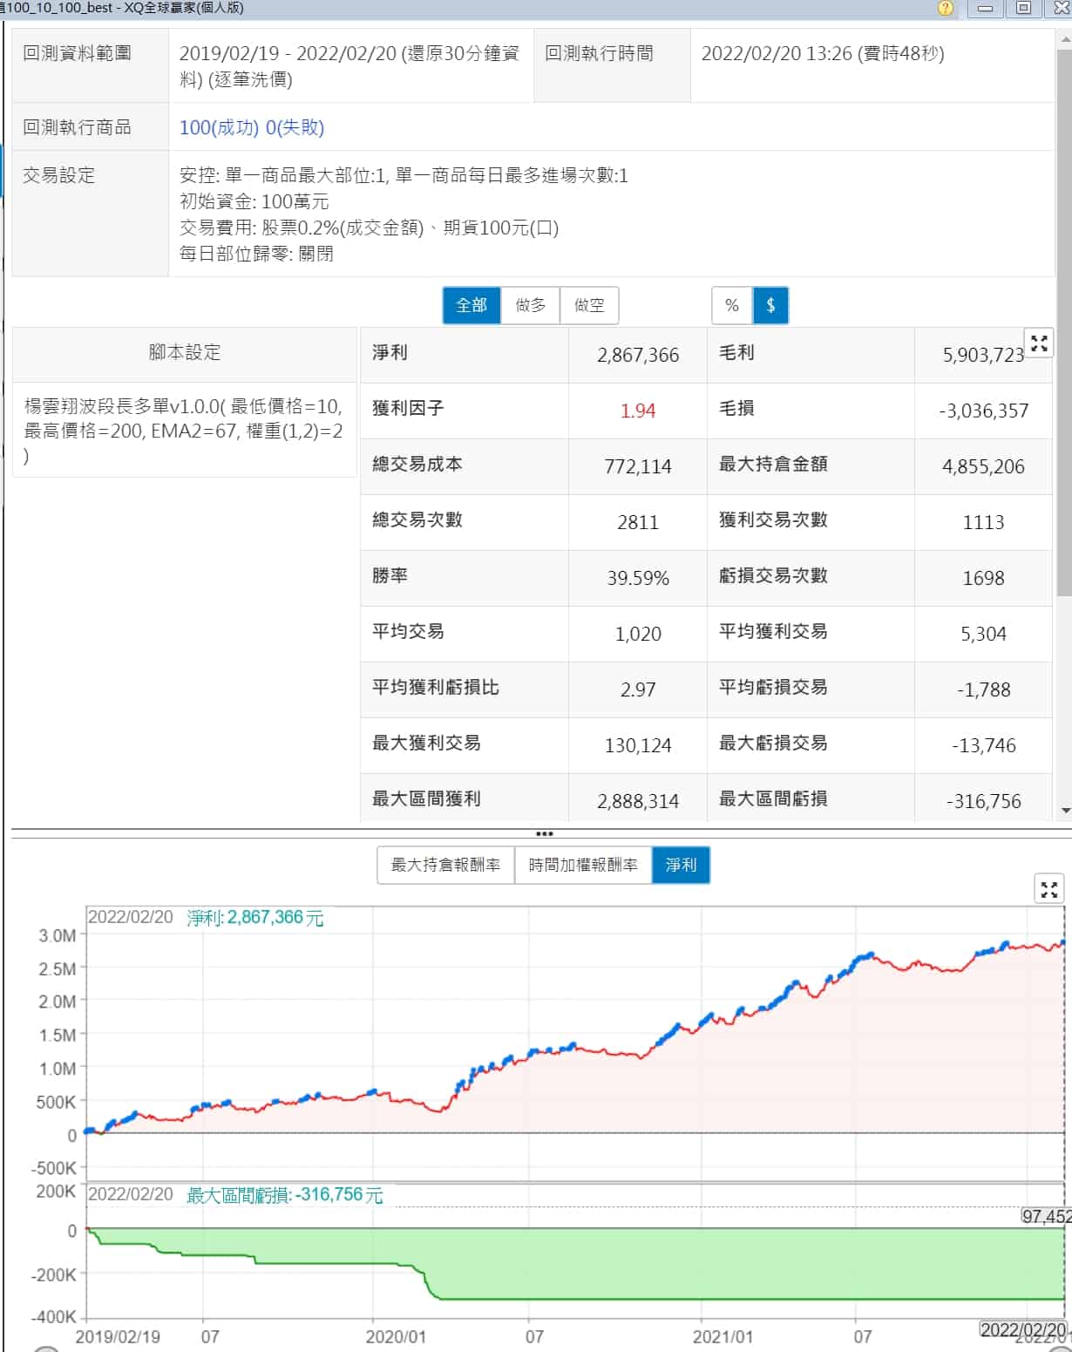Click the vertical scrollbar thumb
Image resolution: width=1072 pixels, height=1352 pixels.
click(1064, 323)
